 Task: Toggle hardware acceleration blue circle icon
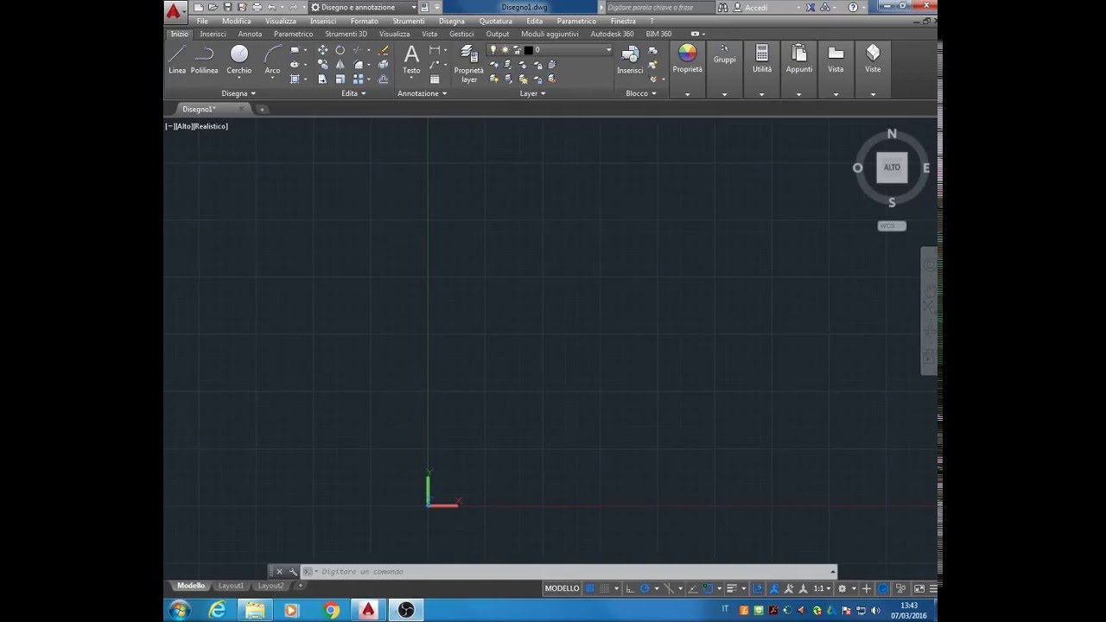pos(883,588)
